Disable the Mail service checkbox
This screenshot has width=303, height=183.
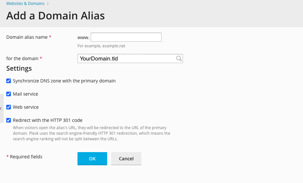pyautogui.click(x=9, y=94)
